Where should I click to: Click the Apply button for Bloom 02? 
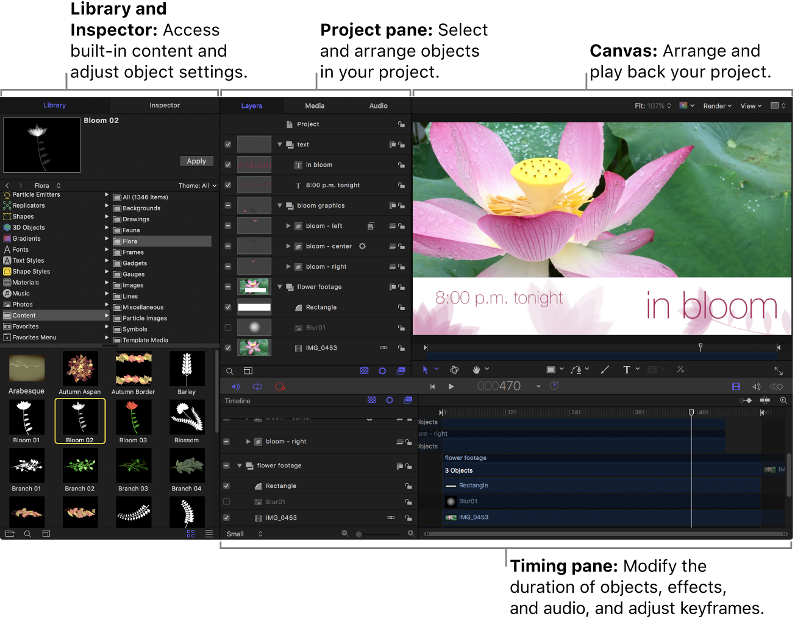coord(196,161)
